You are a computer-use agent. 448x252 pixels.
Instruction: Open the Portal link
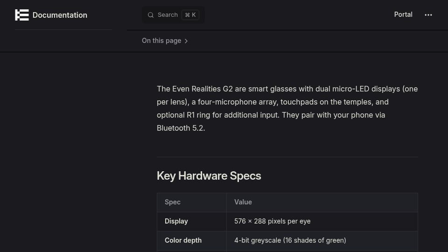pos(403,14)
